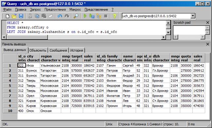Screen dimensions: 212x128
Task: Click the cell containing Игорь
Action: [129, 106]
